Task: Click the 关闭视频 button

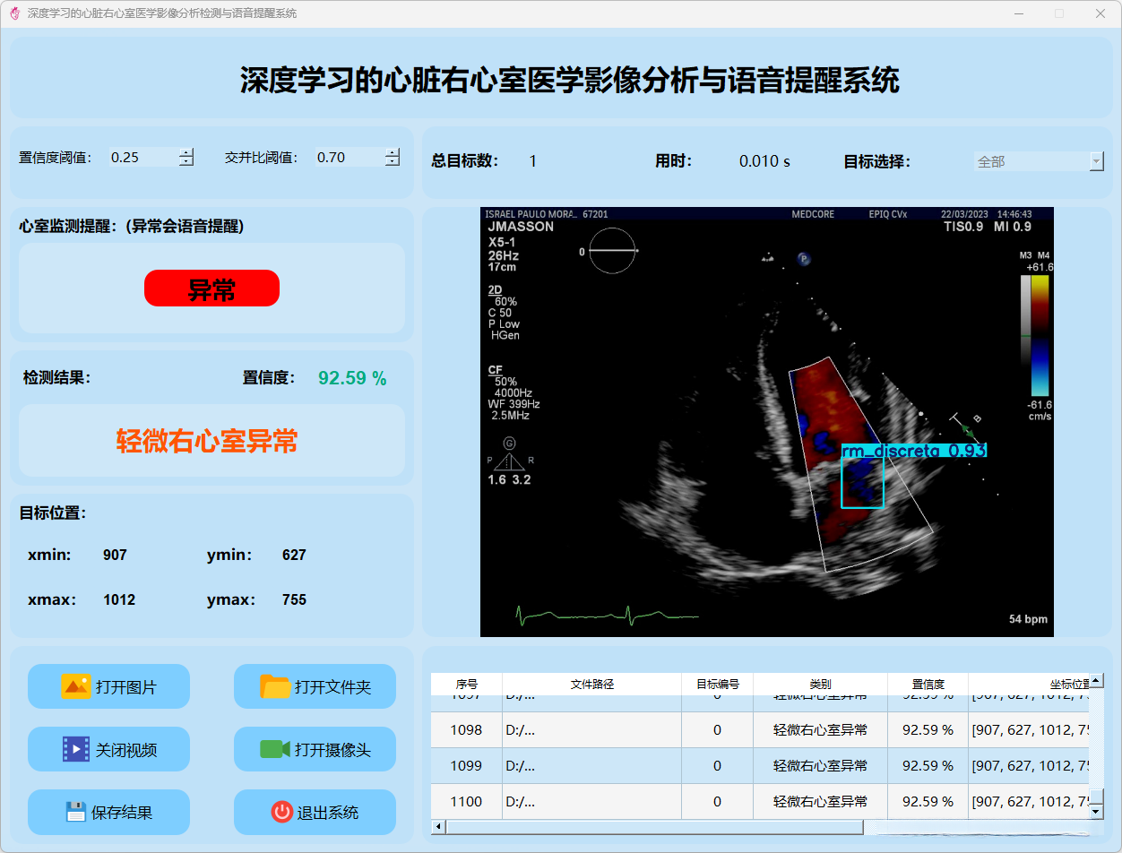Action: point(108,749)
